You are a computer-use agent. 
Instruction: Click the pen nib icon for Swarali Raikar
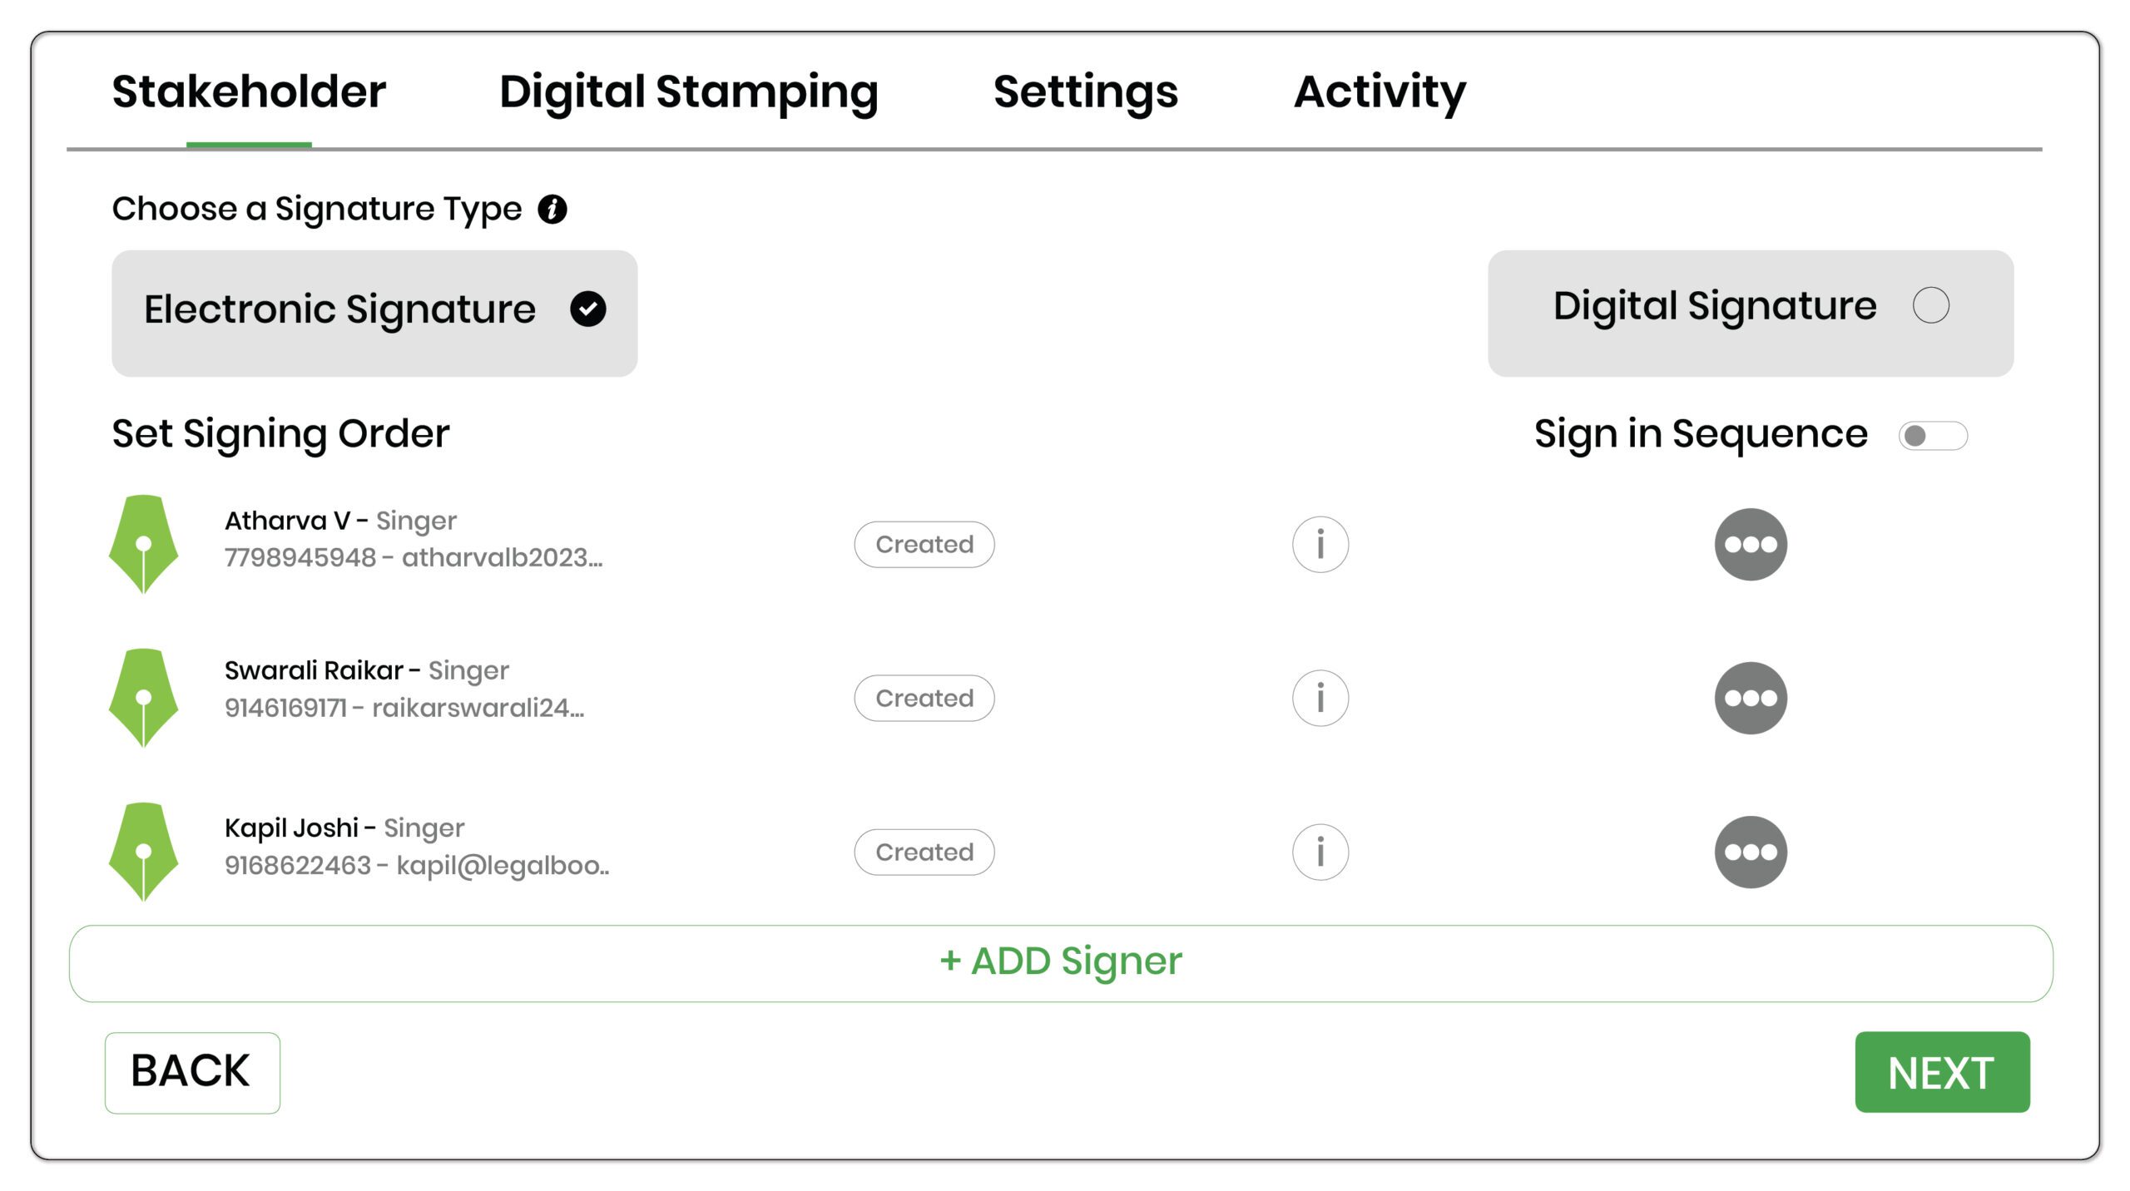tap(143, 697)
